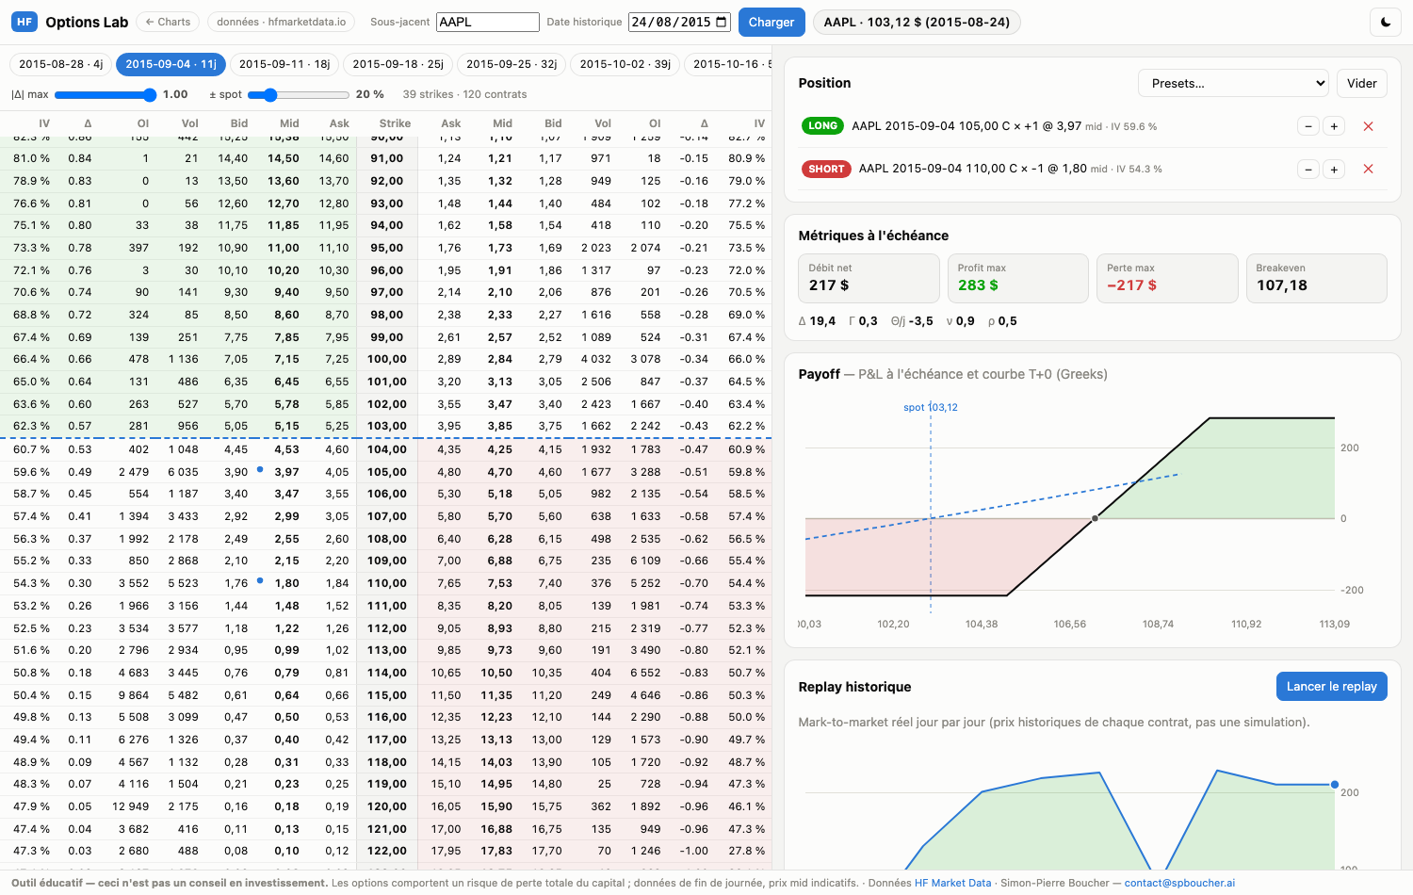
Task: Click call mid 0,50 at strike 116,00
Action: pyautogui.click(x=286, y=717)
